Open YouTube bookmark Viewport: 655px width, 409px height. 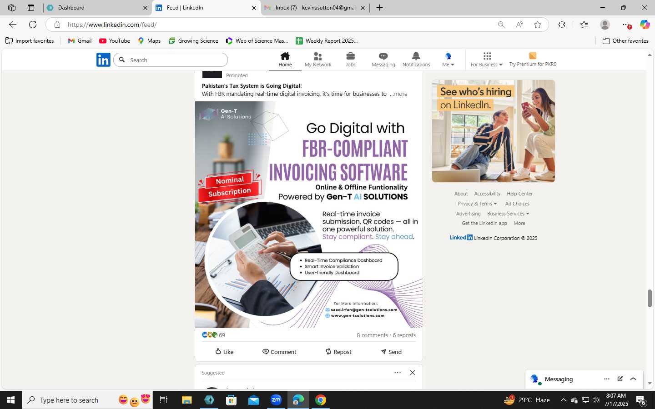pyautogui.click(x=115, y=41)
